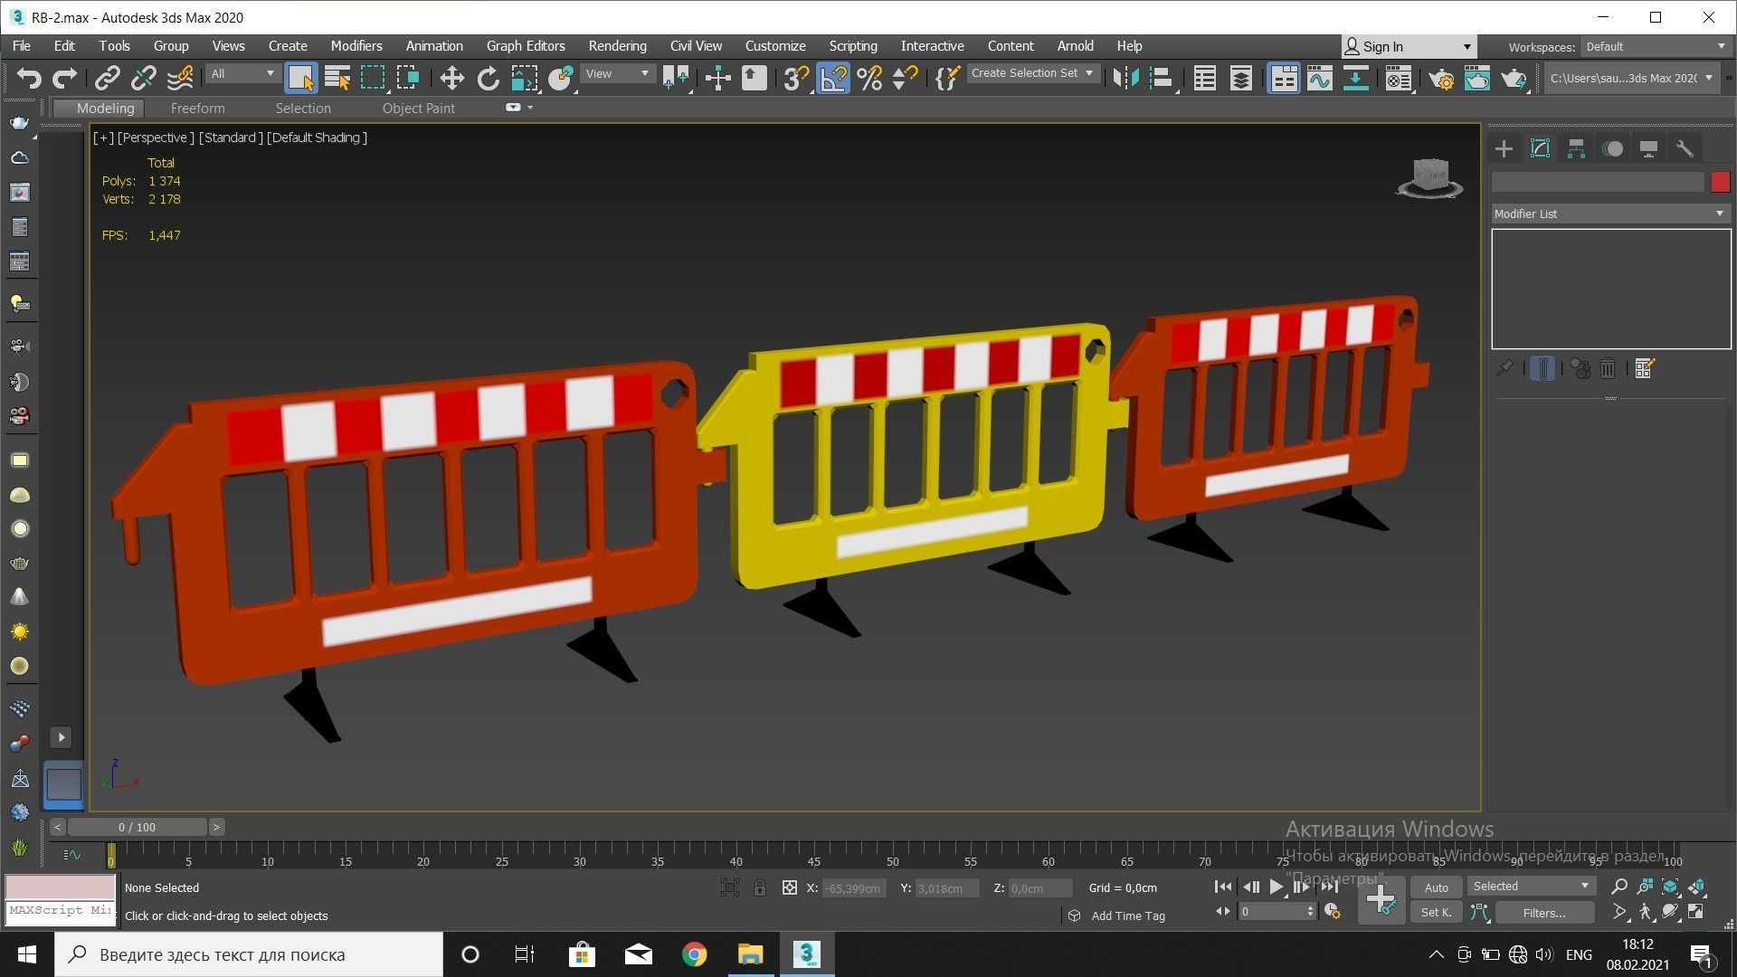The width and height of the screenshot is (1737, 977).
Task: Toggle 3D Snaps button
Action: pos(795,79)
